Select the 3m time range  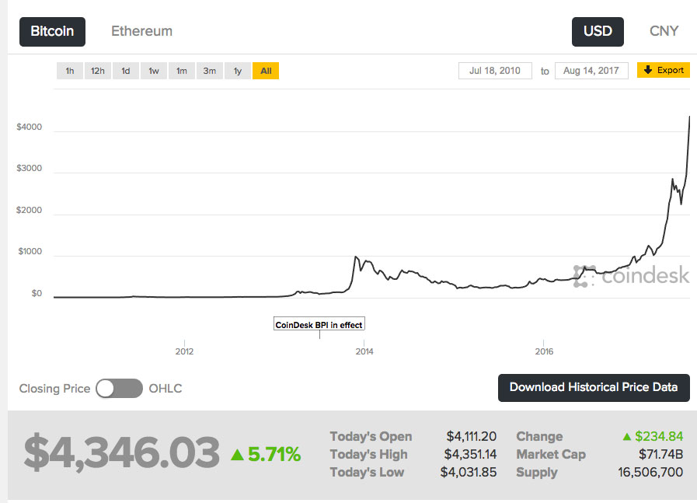(x=209, y=70)
